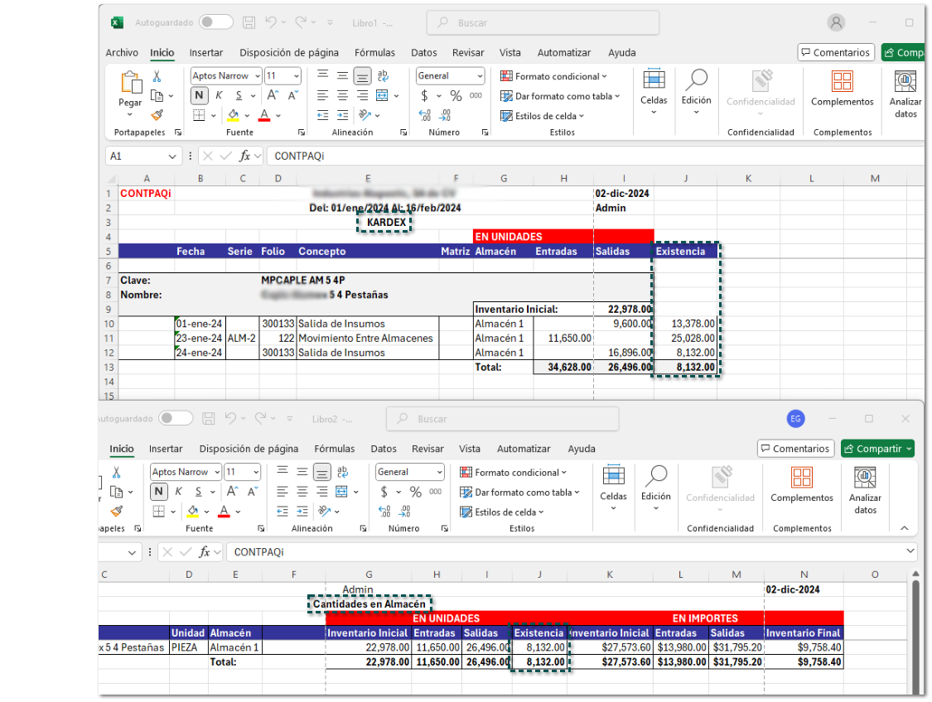
Task: Click percent style button in Libro2 ribbon
Action: coord(415,492)
